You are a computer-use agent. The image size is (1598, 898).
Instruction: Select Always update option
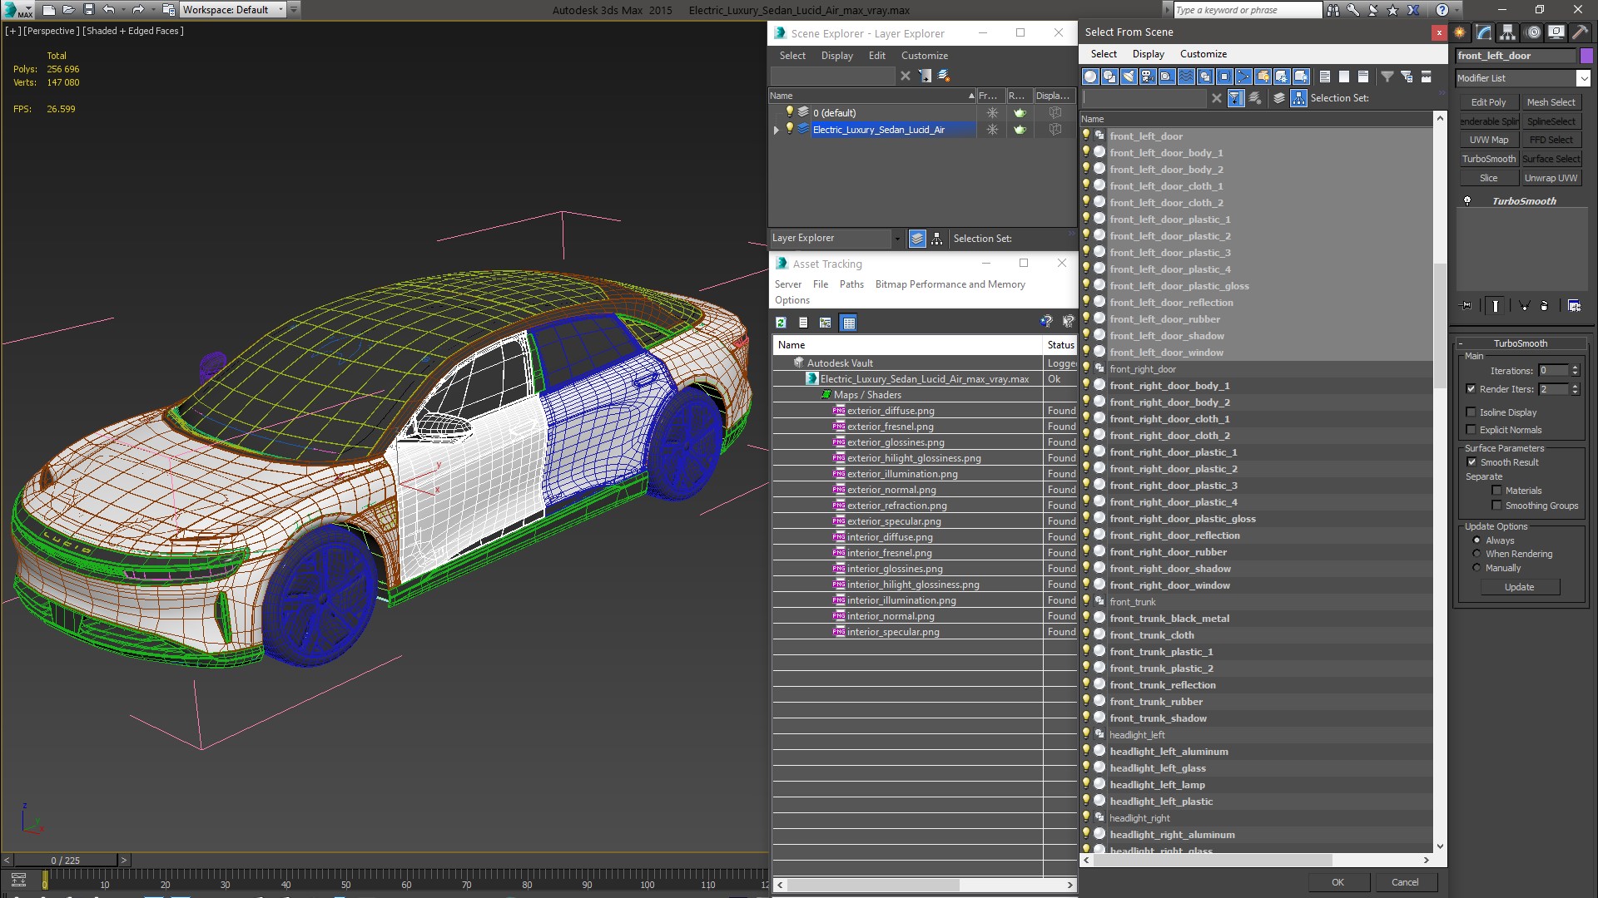[1477, 540]
